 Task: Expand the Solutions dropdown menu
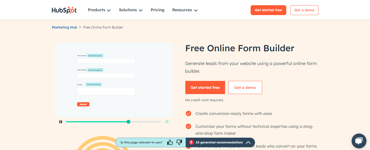tap(131, 10)
